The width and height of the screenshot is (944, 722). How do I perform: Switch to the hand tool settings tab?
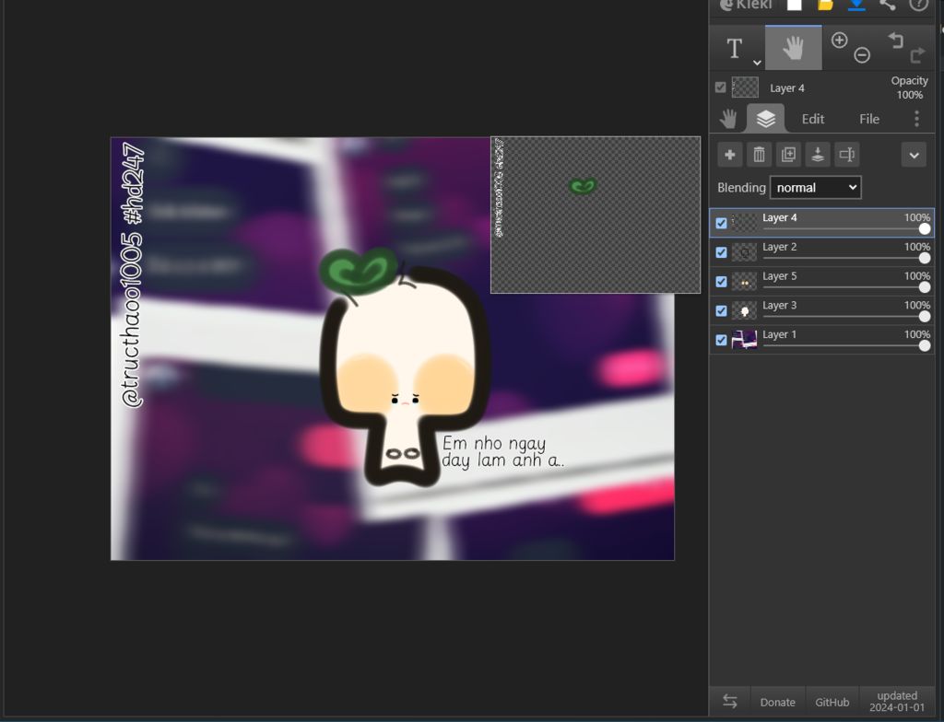(x=728, y=119)
